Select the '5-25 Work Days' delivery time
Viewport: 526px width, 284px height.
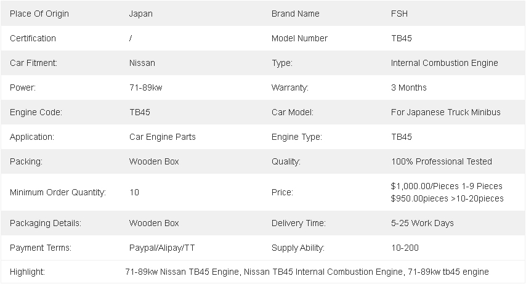tap(422, 223)
